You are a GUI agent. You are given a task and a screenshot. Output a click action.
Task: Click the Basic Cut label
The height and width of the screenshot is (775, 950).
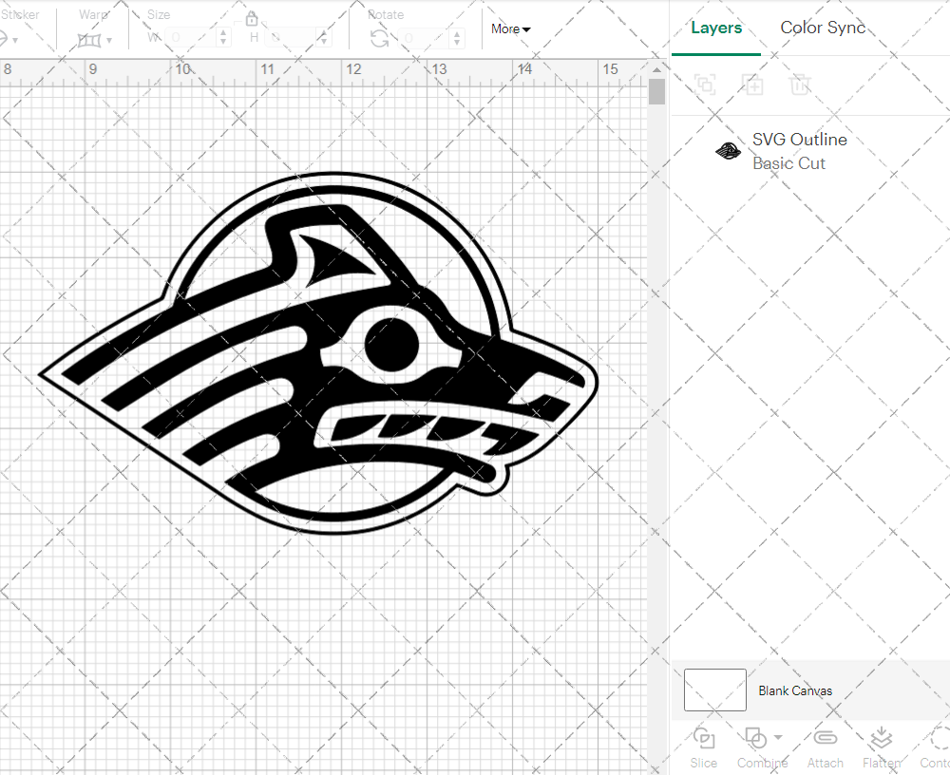789,163
